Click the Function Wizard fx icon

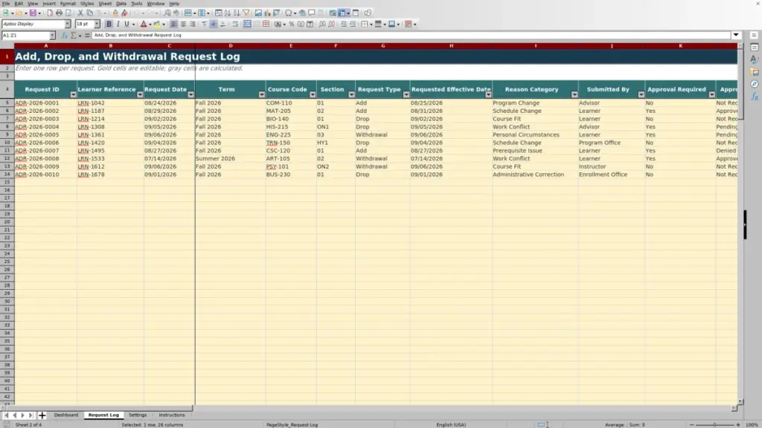point(64,36)
